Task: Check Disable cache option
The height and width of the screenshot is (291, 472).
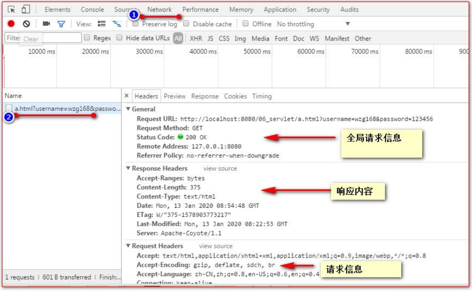Action: (x=186, y=23)
